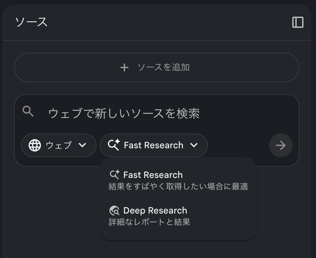Image resolution: width=316 pixels, height=258 pixels.
Task: Collapse the sources panel via the panel icon
Action: tap(298, 22)
